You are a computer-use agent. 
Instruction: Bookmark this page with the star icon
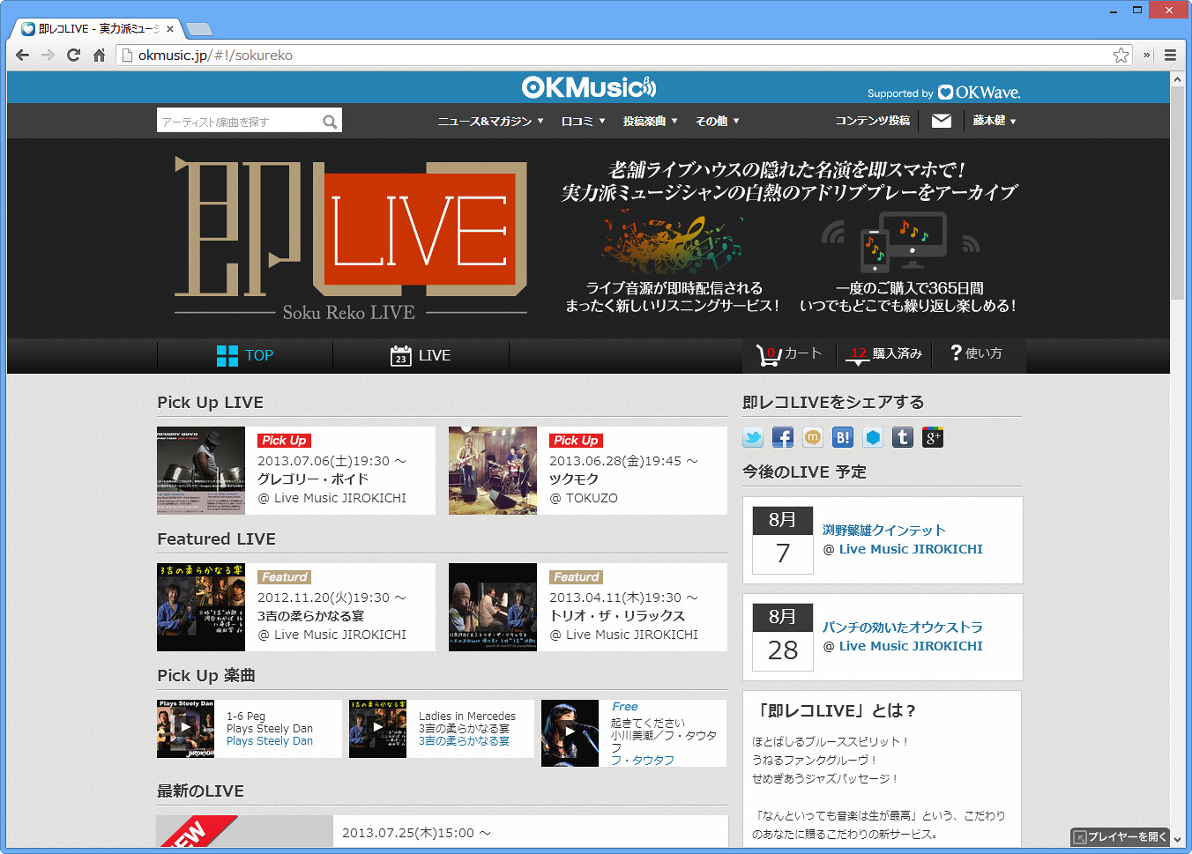pos(1121,55)
